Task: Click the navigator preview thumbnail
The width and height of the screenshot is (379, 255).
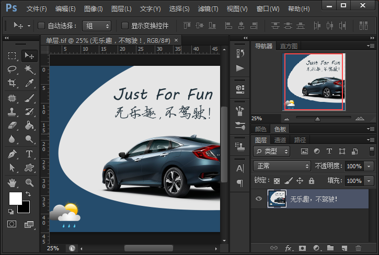Action: pos(314,82)
